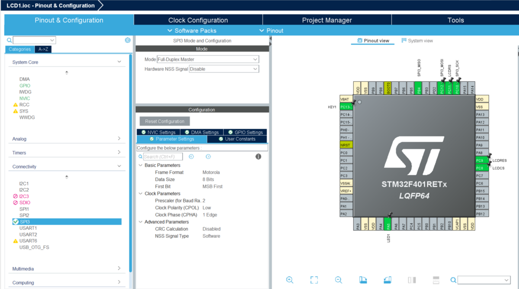The height and width of the screenshot is (289, 519).
Task: Open the Pinout & Configuration tab
Action: 69,20
